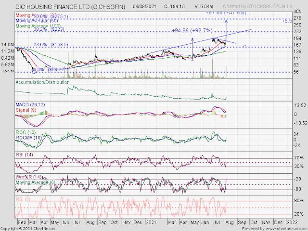This screenshot has height=231, width=308.
Task: Select the Moving Average (6) indicator label
Action: click(x=35, y=182)
